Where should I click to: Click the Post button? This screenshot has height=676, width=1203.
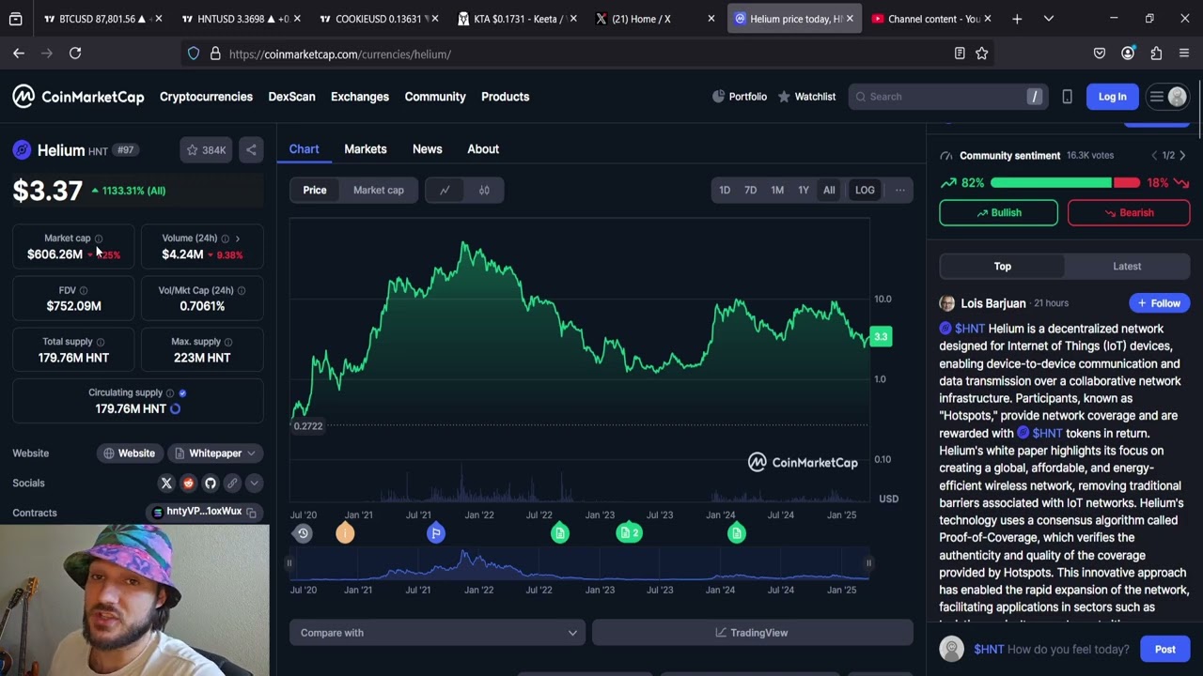coord(1164,650)
